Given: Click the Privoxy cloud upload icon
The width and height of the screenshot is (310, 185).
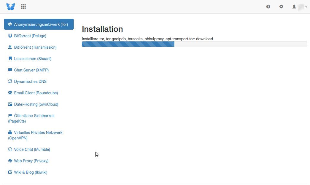Looking at the screenshot, I should pos(10,161).
